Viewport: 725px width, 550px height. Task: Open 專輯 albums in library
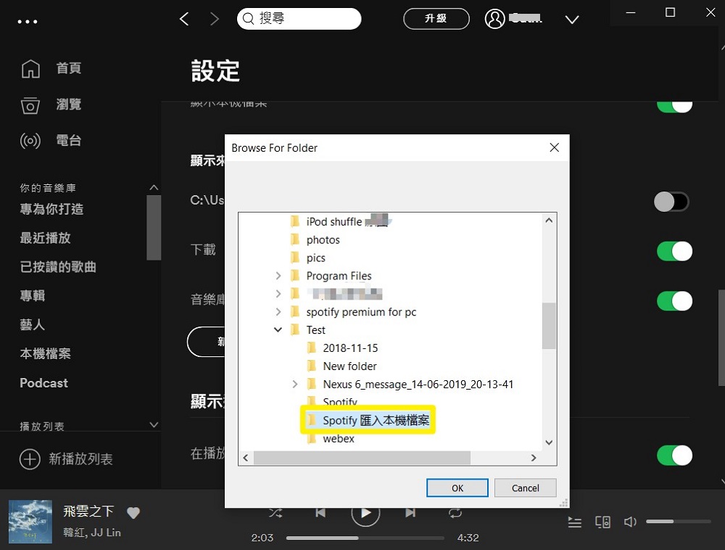point(32,295)
